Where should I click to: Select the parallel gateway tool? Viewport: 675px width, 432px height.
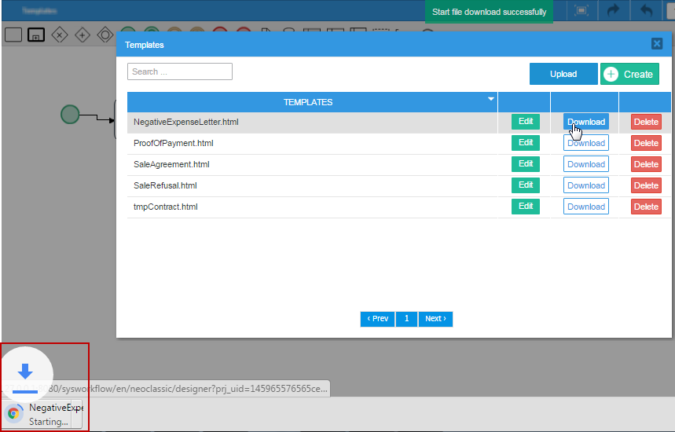pos(82,35)
